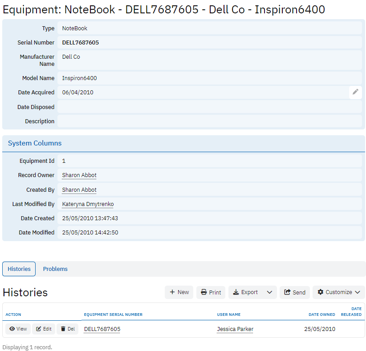
Task: Print the Histories list
Action: pyautogui.click(x=211, y=292)
